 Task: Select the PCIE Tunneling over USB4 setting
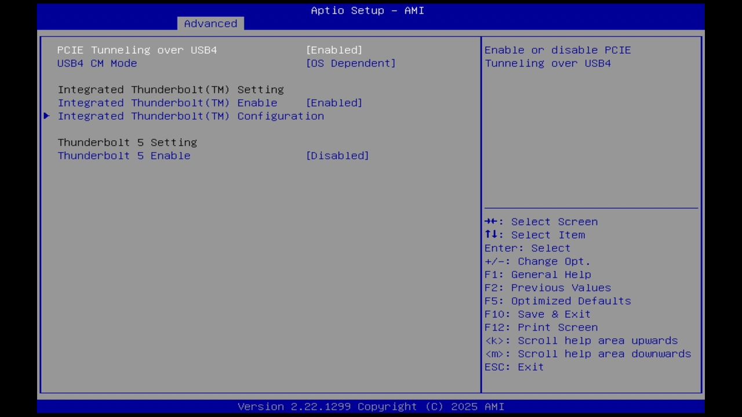tap(137, 50)
